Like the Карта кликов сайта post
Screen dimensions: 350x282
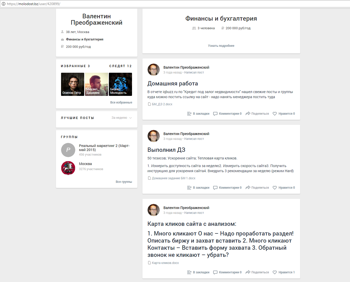click(284, 272)
